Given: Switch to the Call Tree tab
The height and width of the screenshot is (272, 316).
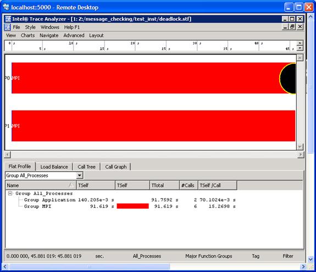Looking at the screenshot, I should point(86,167).
